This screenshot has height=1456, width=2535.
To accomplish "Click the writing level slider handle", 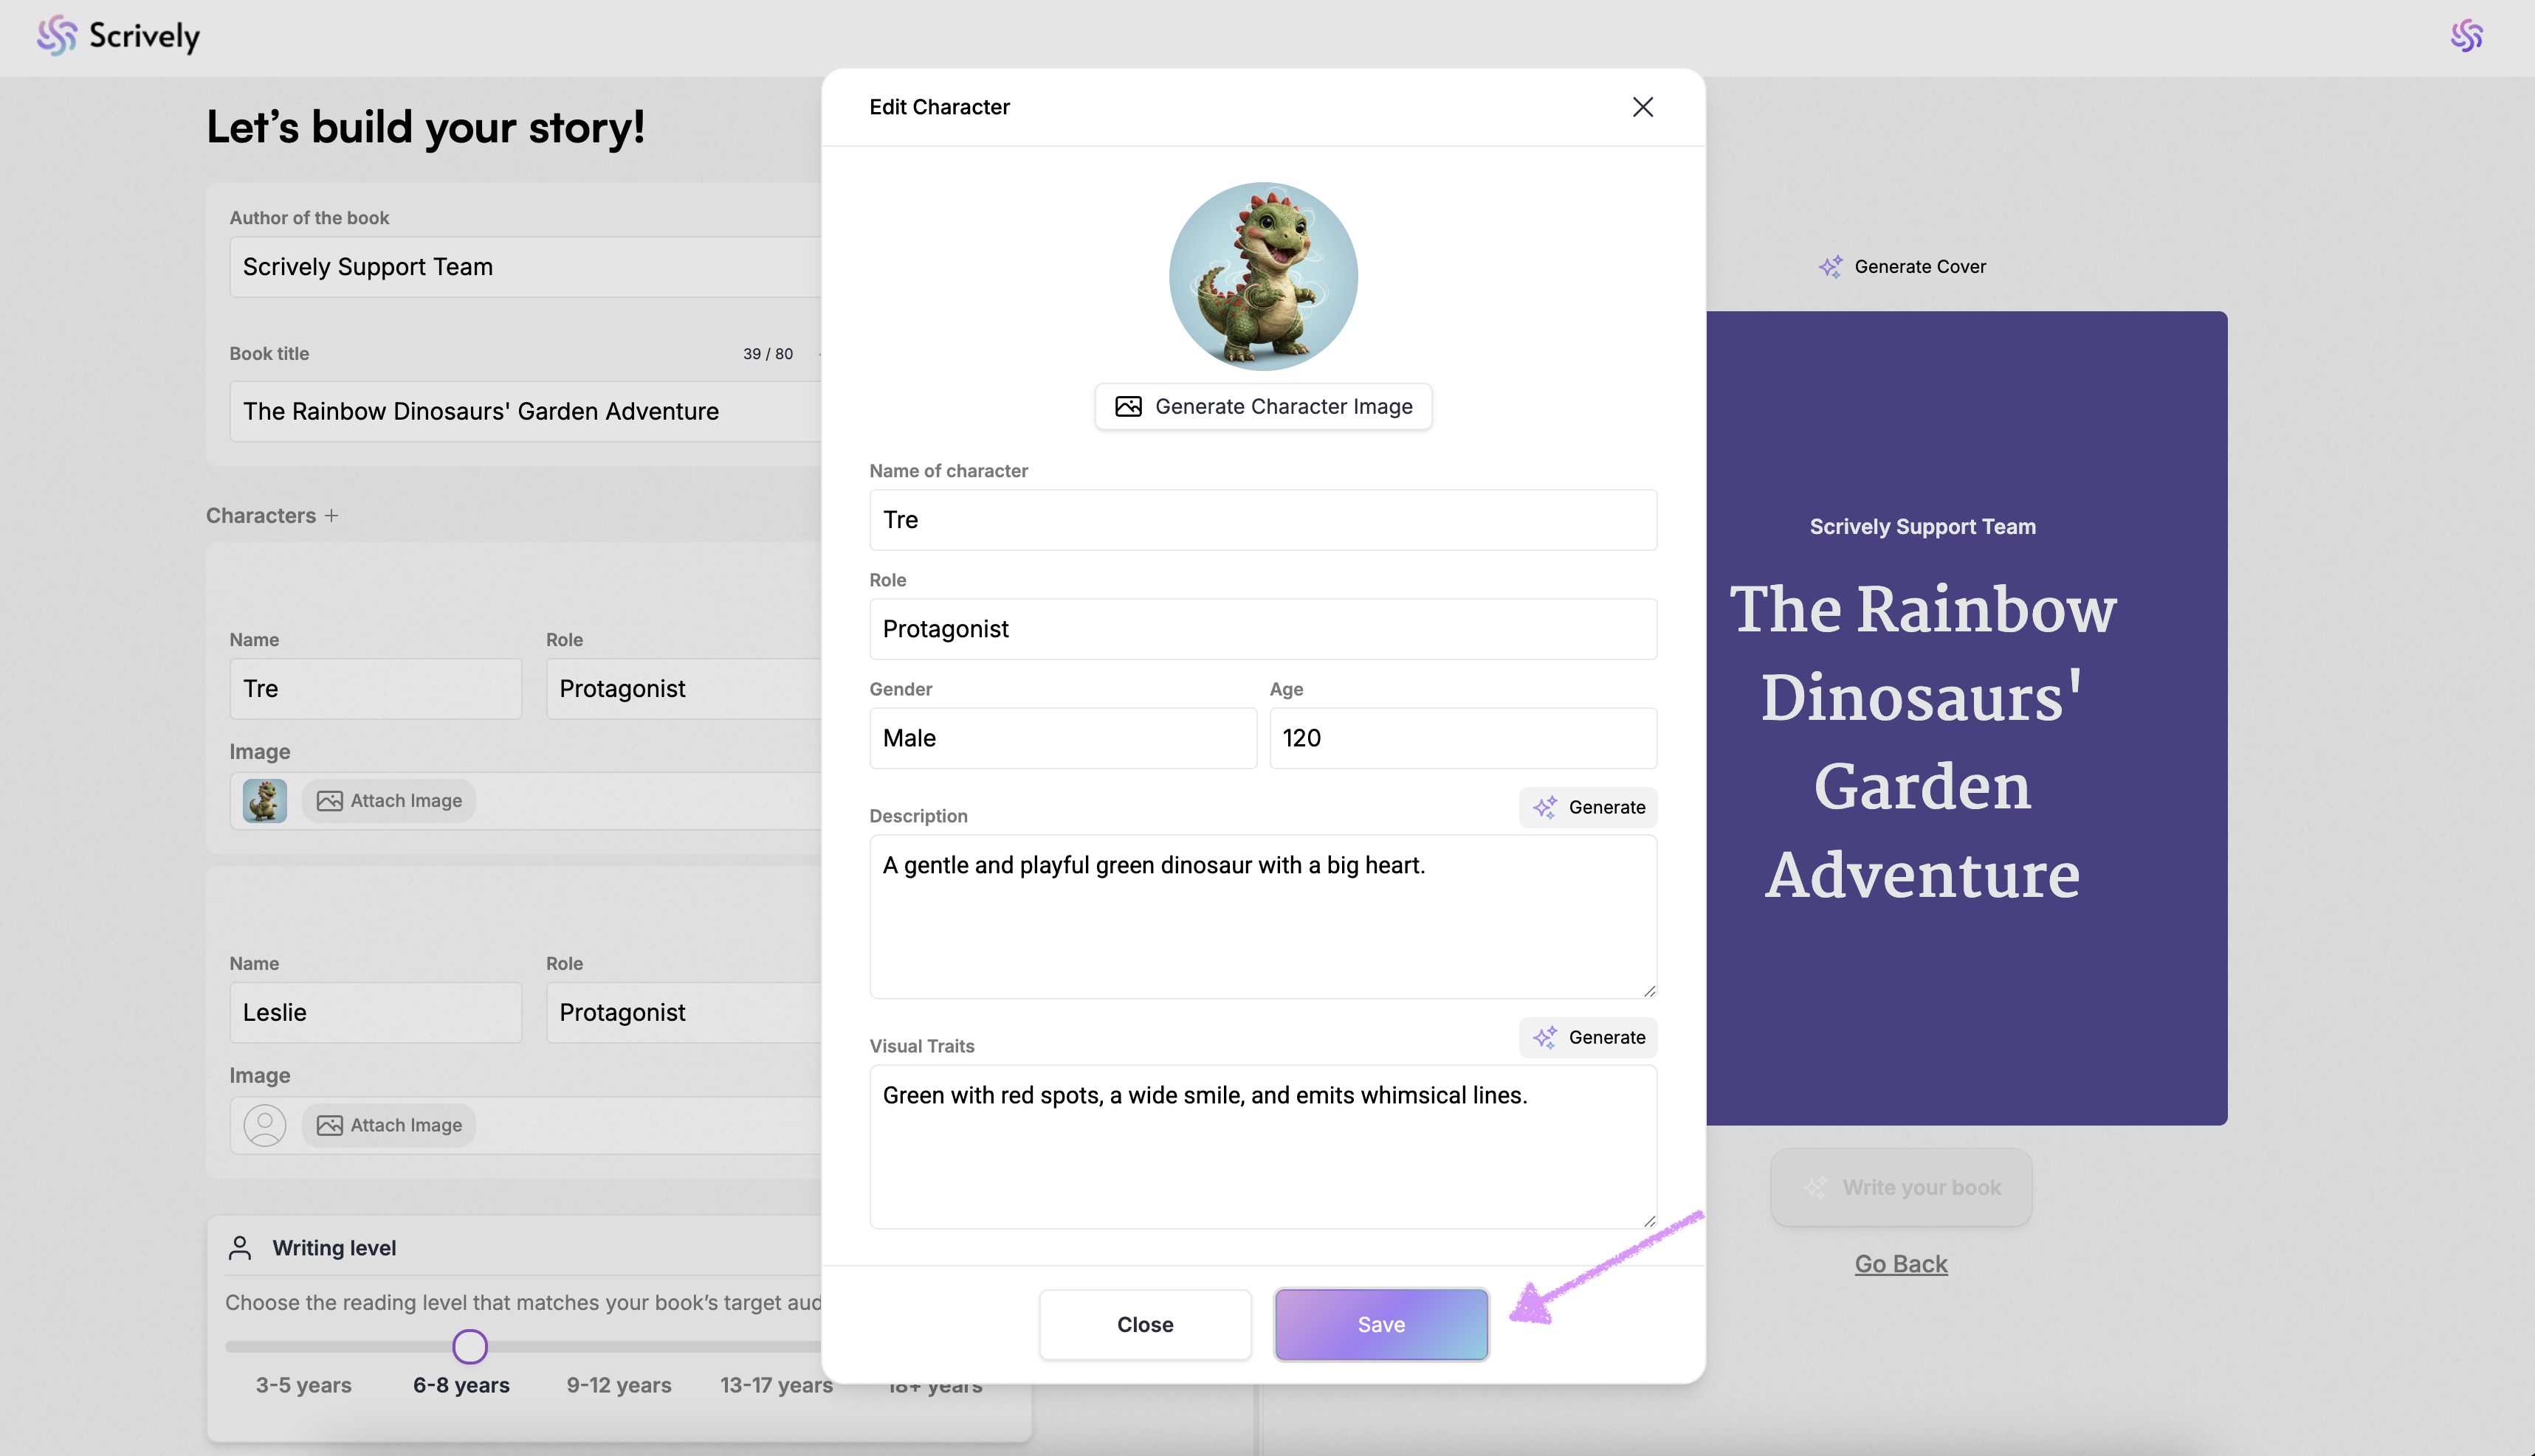I will (x=469, y=1347).
